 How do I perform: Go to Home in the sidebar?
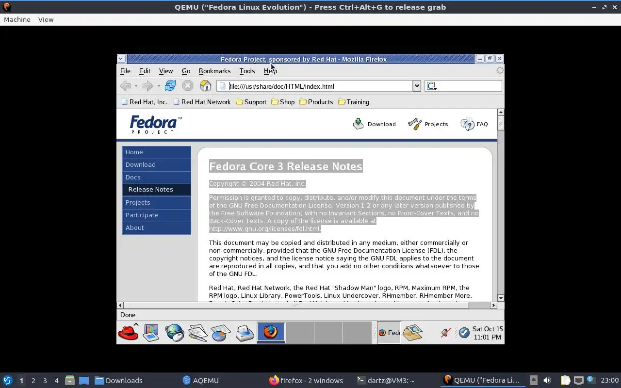click(157, 152)
